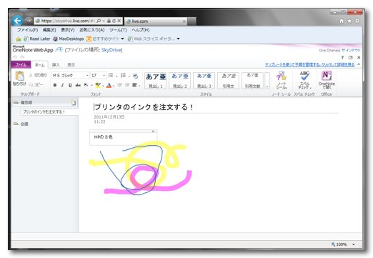
Task: Toggle Underline formatting
Action: click(70, 85)
